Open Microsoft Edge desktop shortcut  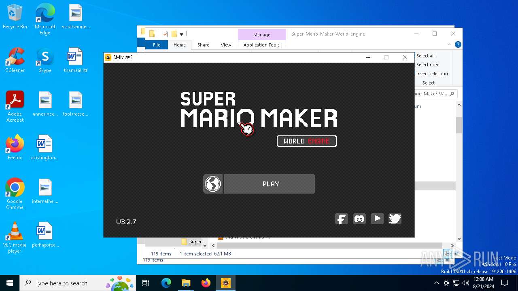tap(45, 19)
